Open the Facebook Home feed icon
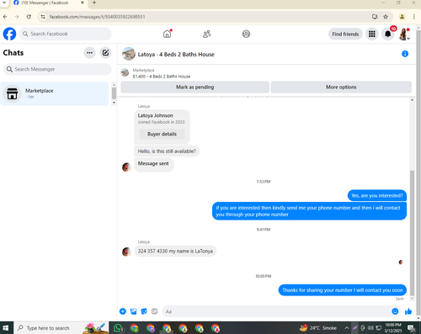 pyautogui.click(x=168, y=34)
